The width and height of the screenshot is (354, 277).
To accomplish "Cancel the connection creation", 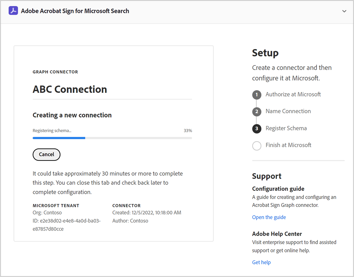I will (x=46, y=155).
